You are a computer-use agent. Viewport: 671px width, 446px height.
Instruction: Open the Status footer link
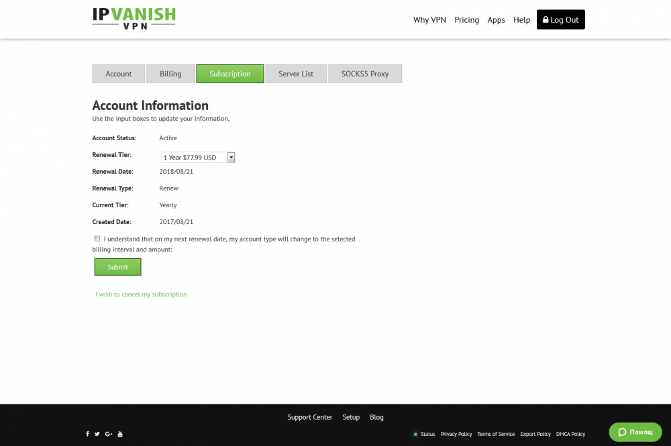click(x=427, y=434)
